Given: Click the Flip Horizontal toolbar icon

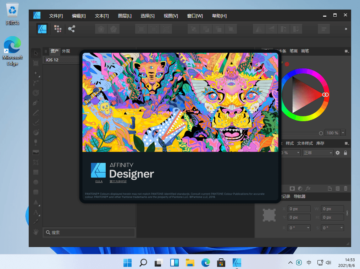Looking at the screenshot, I should (x=259, y=29).
